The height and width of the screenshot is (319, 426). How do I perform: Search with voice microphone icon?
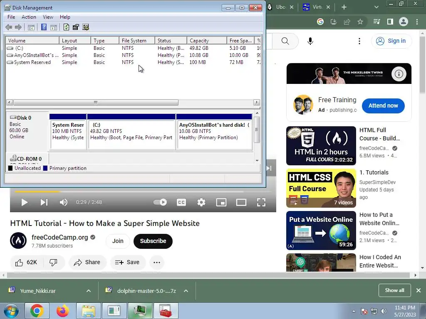[x=310, y=41]
